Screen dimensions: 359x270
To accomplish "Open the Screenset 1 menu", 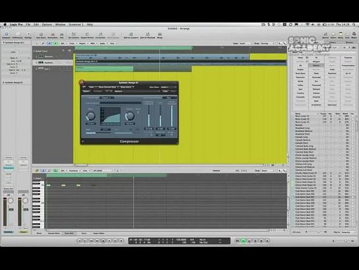I will click(x=76, y=24).
